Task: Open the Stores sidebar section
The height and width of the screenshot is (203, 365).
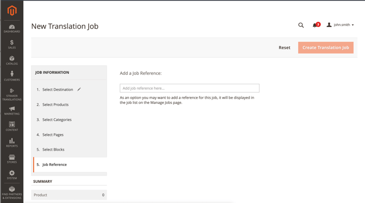Action: point(12,159)
